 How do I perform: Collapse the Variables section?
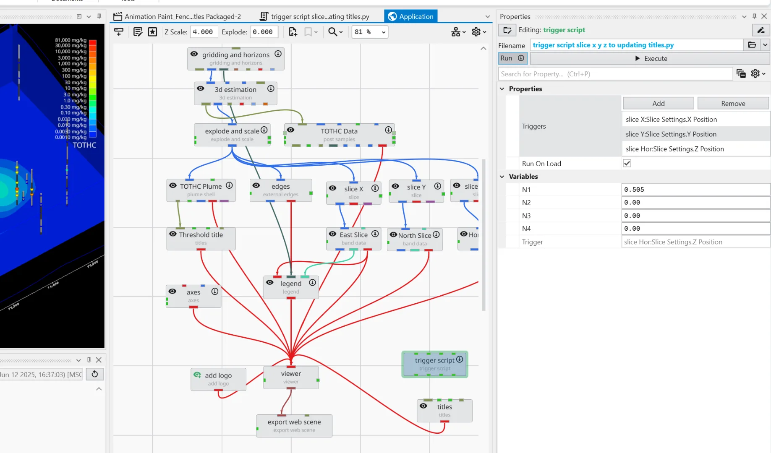[502, 177]
